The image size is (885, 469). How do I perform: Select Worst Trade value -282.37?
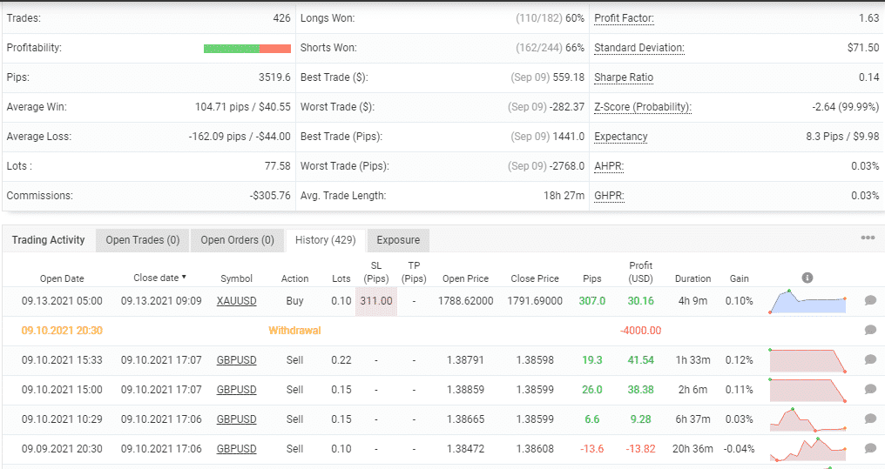pyautogui.click(x=567, y=107)
